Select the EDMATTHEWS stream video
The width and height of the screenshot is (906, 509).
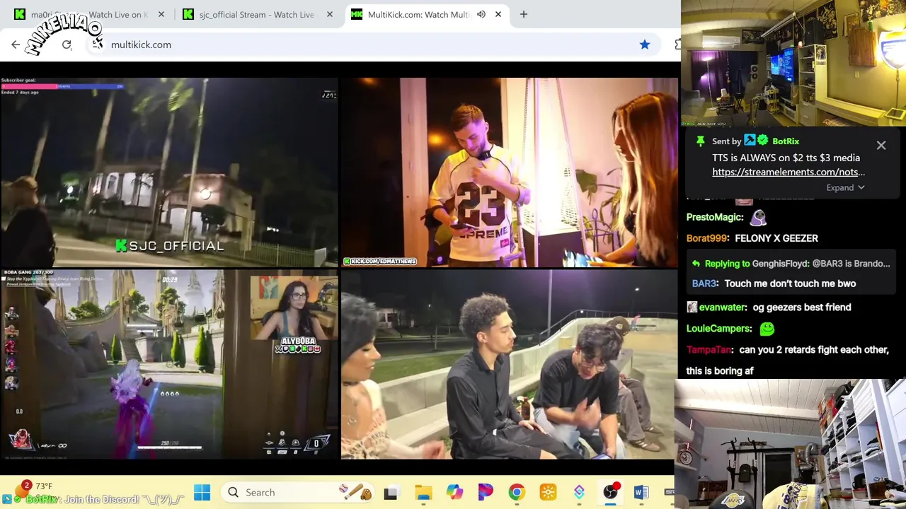(510, 172)
